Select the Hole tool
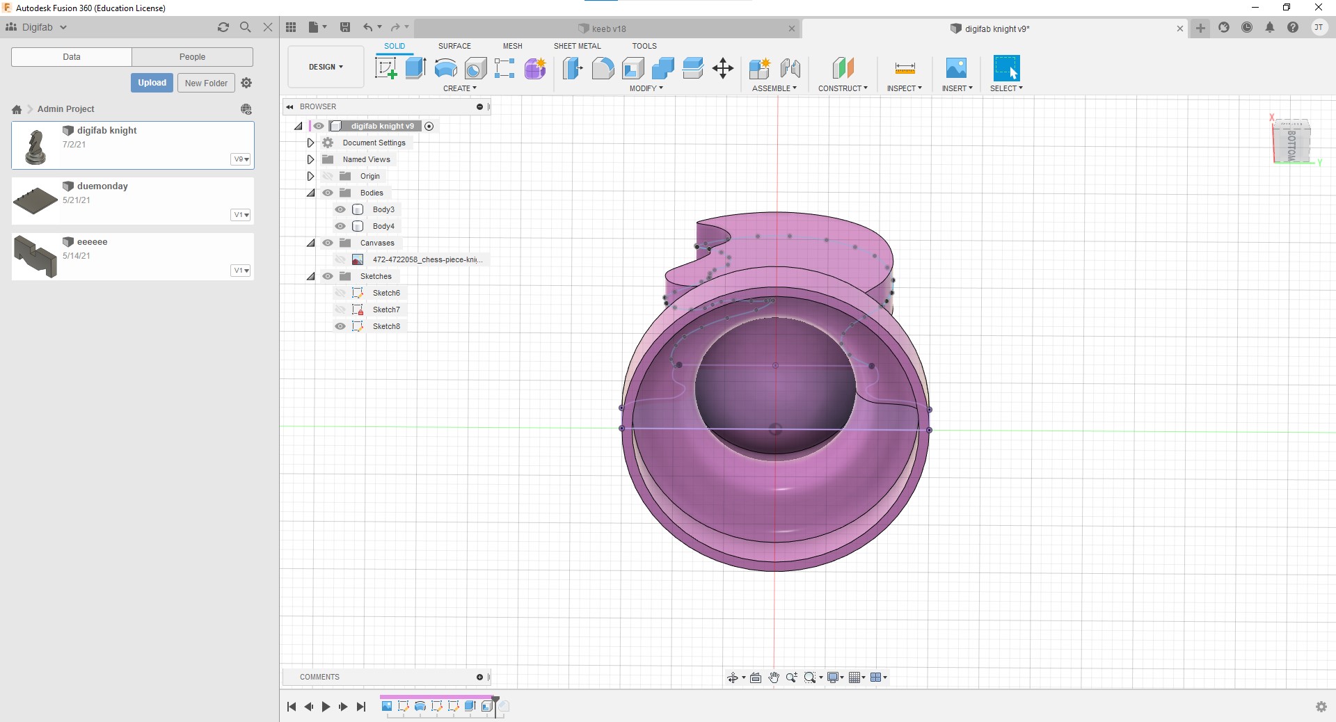 pyautogui.click(x=475, y=68)
